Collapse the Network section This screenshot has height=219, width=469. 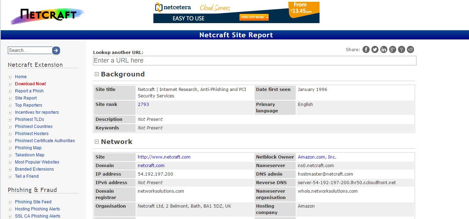tap(97, 142)
